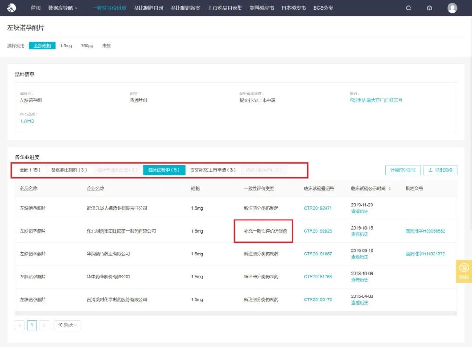Click company 武汉九珑人福药业有限责任公司

[x=117, y=208]
